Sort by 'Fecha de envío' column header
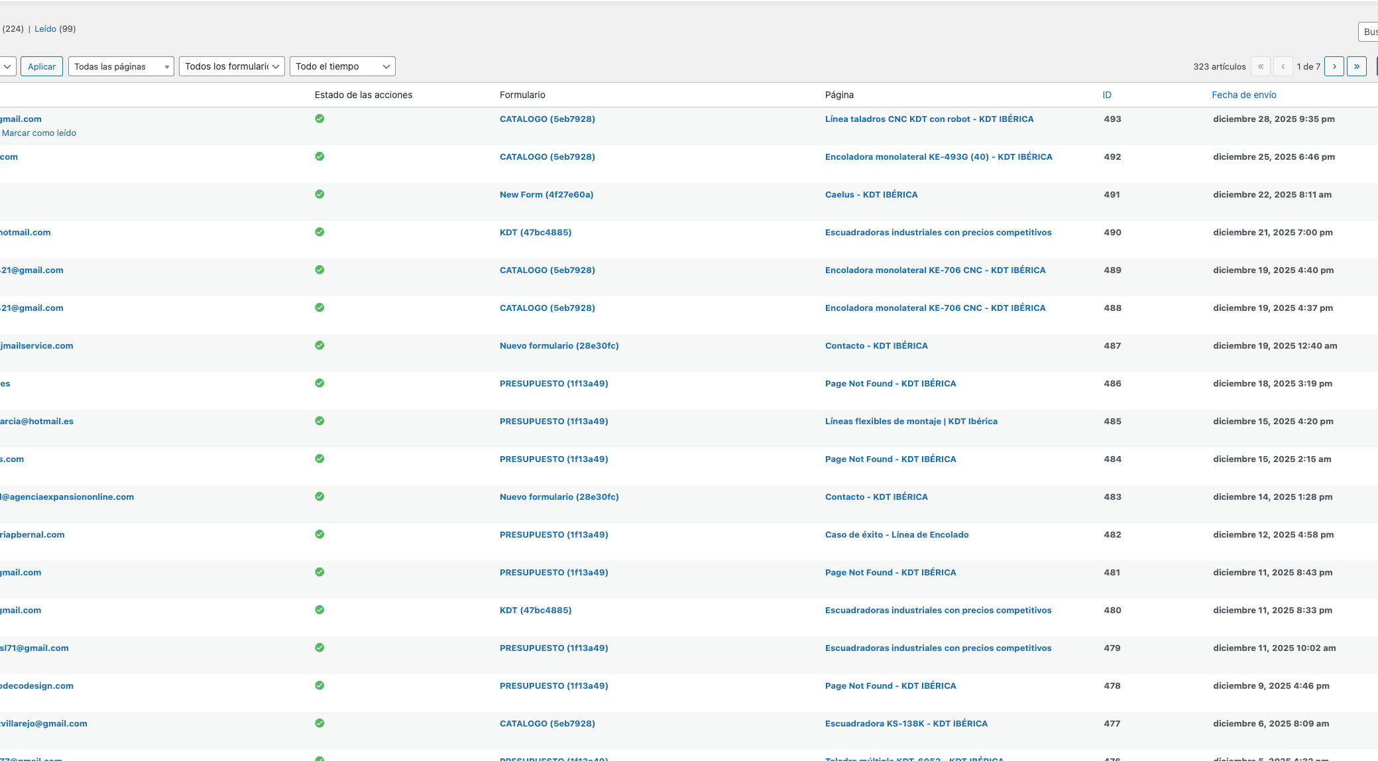The height and width of the screenshot is (761, 1378). (x=1243, y=95)
